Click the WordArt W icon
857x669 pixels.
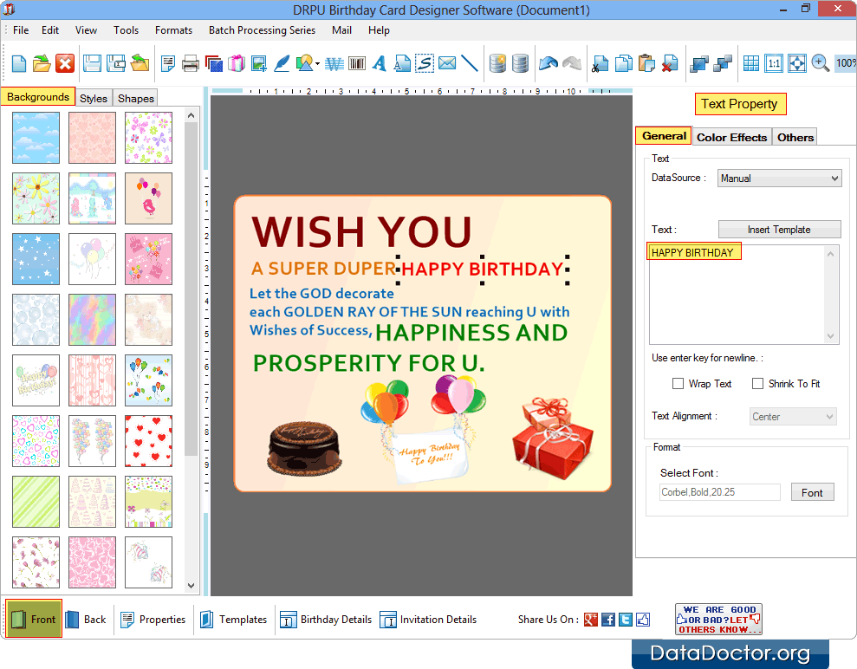tap(334, 64)
